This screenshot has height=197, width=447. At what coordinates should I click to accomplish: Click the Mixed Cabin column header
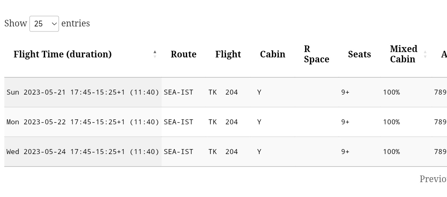(404, 54)
